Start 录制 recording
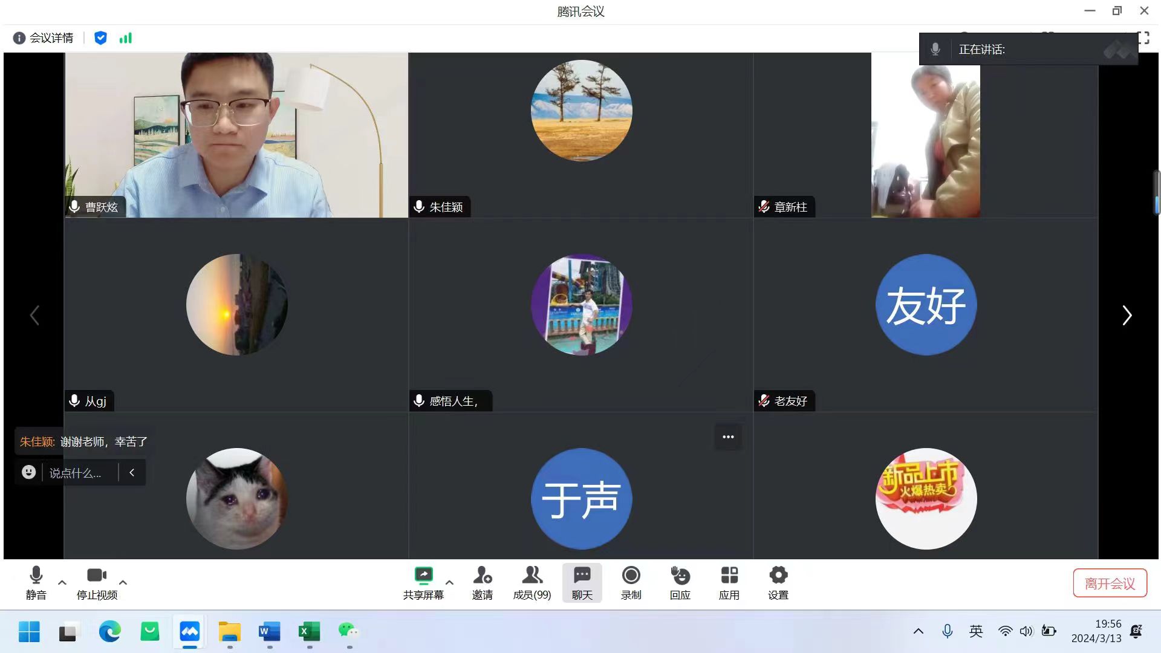This screenshot has width=1161, height=653. pos(631,583)
